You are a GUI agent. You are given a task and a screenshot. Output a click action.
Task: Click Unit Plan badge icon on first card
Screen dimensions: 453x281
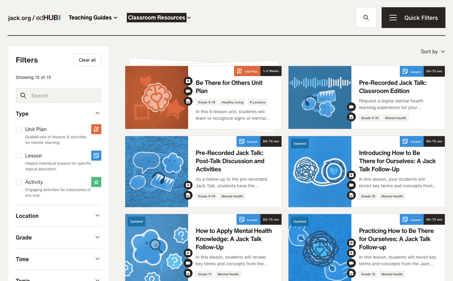tap(239, 71)
